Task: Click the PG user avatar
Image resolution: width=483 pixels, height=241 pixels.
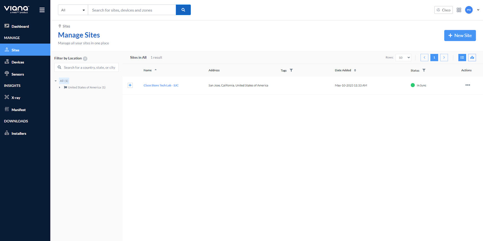Action: click(469, 10)
